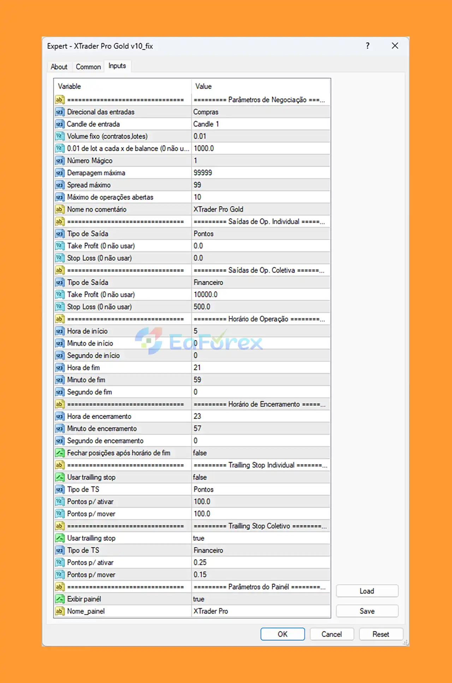Viewport: 452px width, 683px height.
Task: Click the icon beside Direcional das entradas
Action: point(59,112)
